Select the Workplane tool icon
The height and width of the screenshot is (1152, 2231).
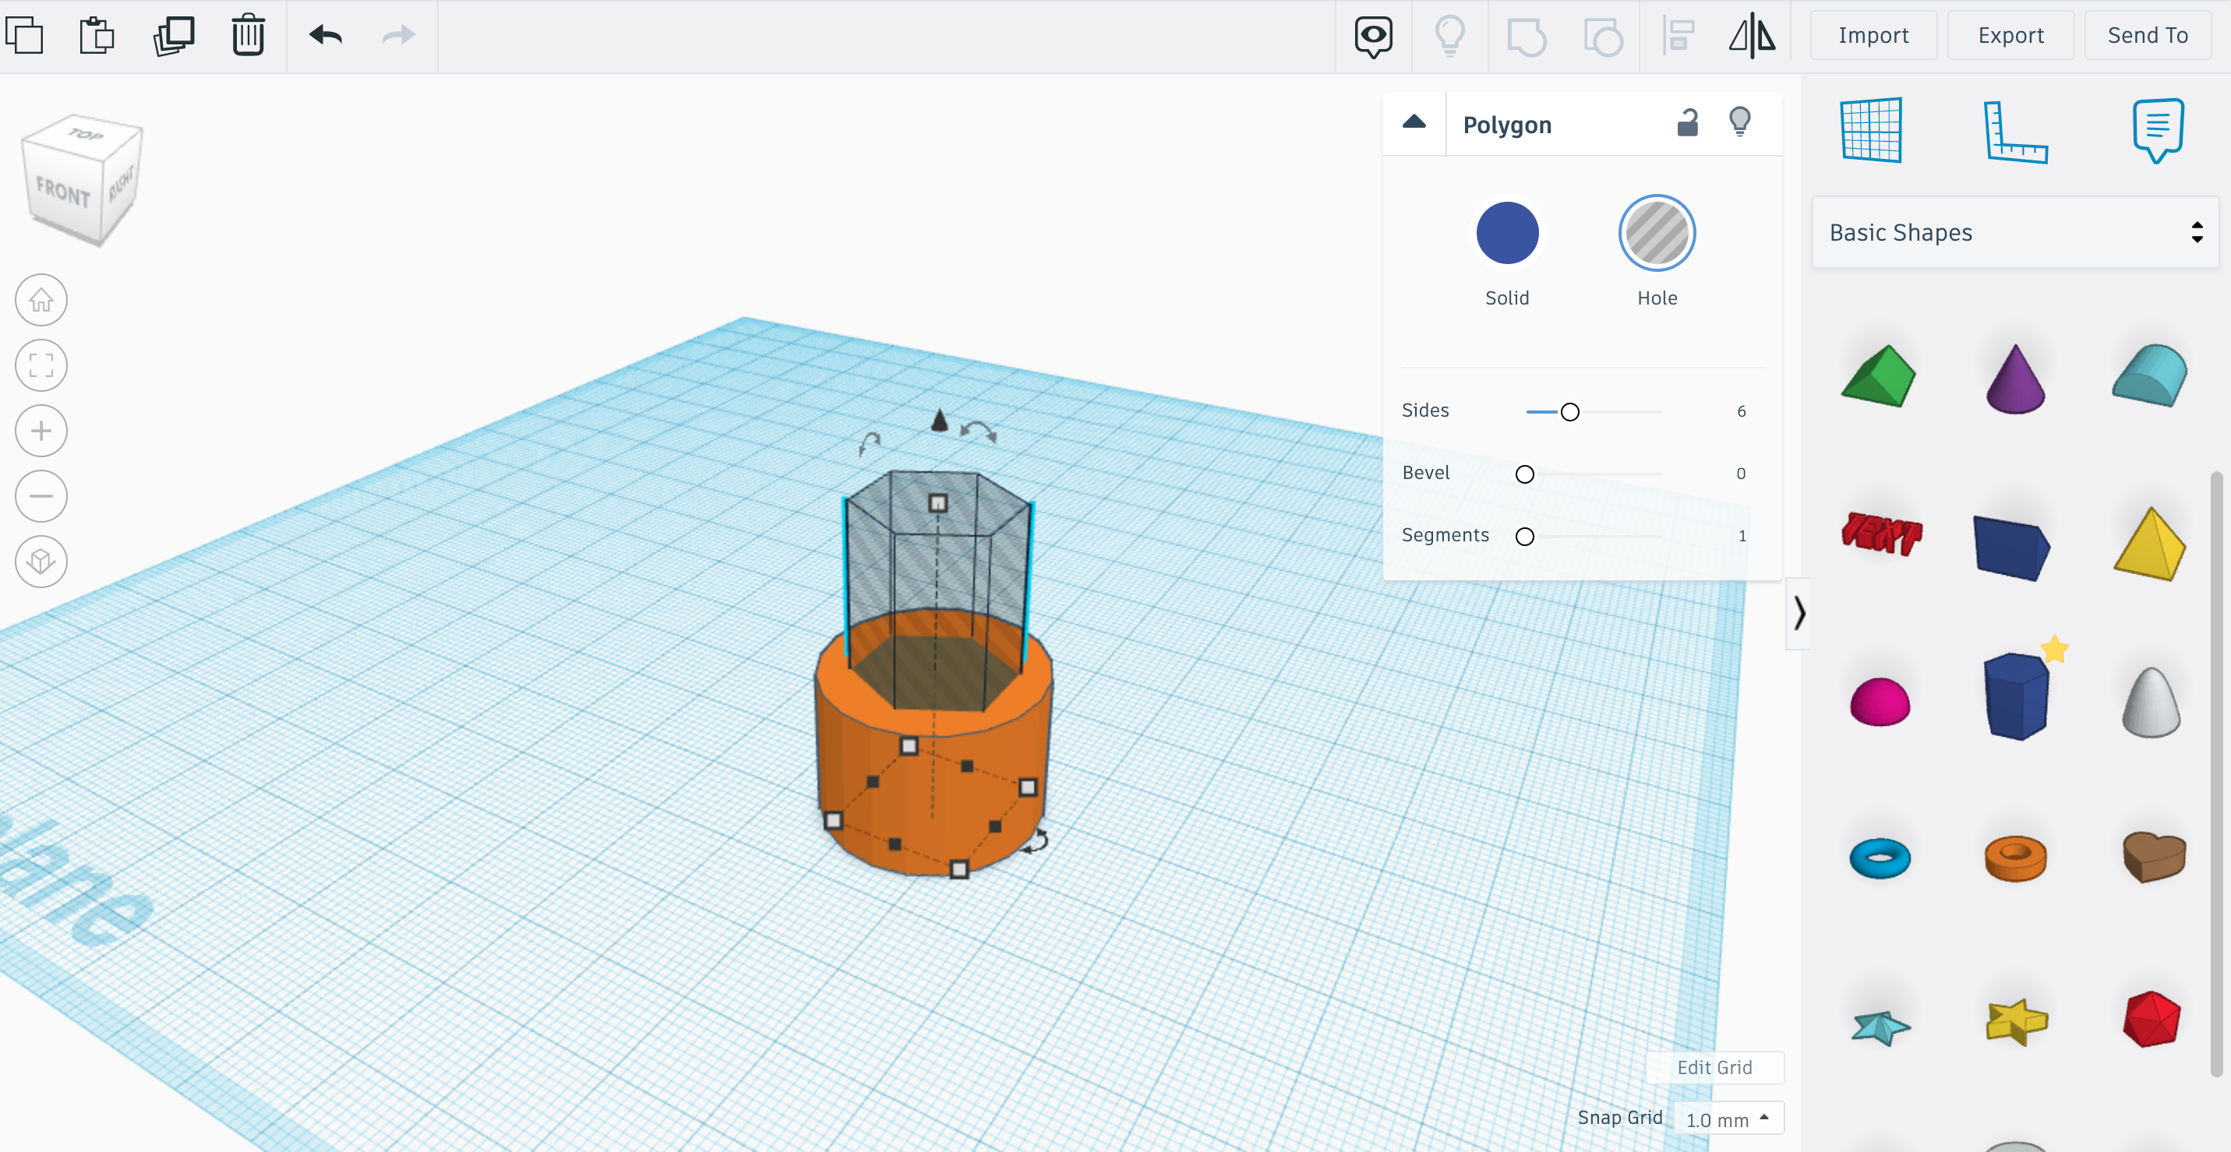(1871, 131)
